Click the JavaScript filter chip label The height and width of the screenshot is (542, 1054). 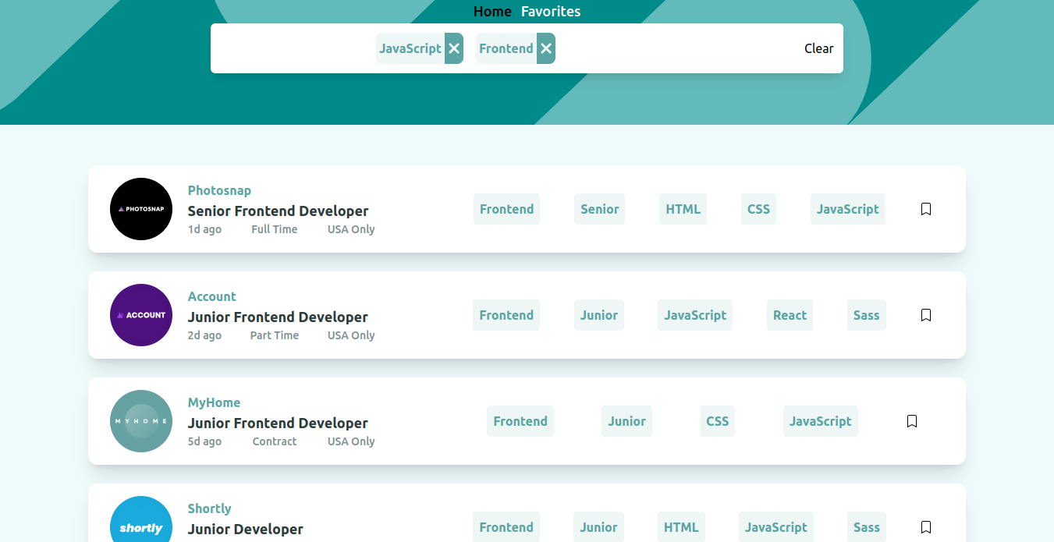pyautogui.click(x=410, y=48)
